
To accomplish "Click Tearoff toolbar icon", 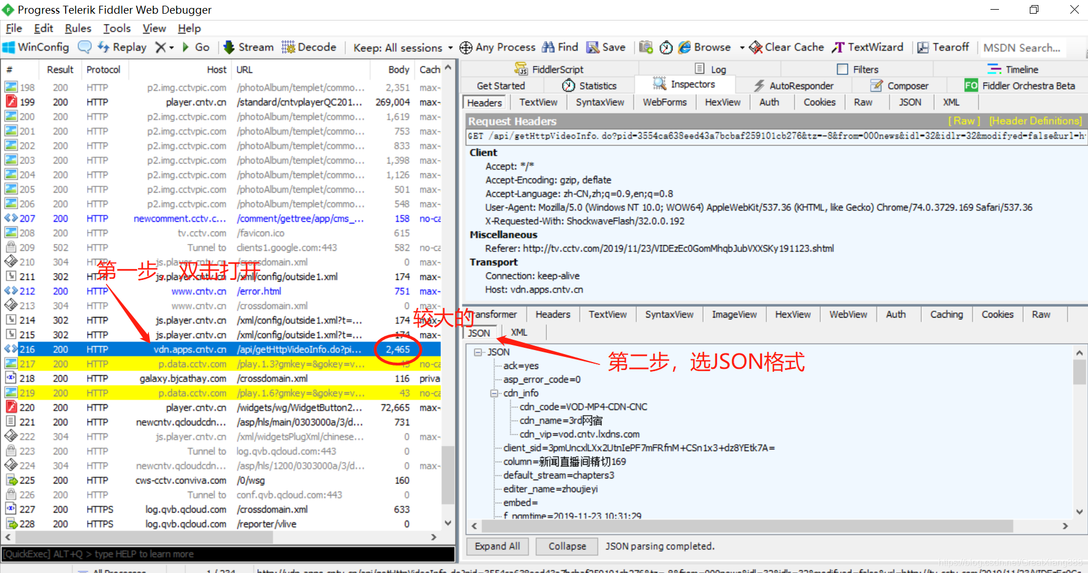I will (x=923, y=47).
